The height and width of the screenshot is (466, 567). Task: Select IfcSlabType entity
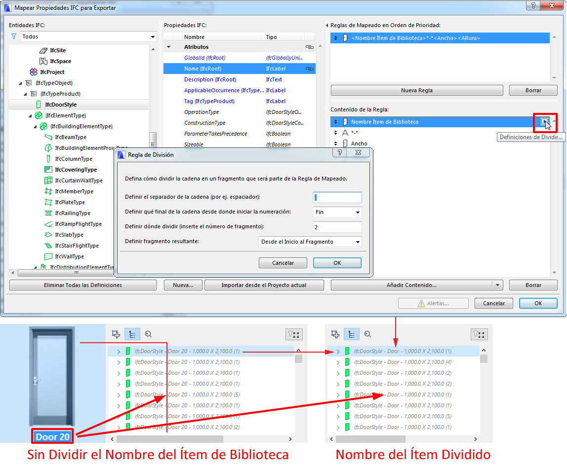tap(69, 235)
